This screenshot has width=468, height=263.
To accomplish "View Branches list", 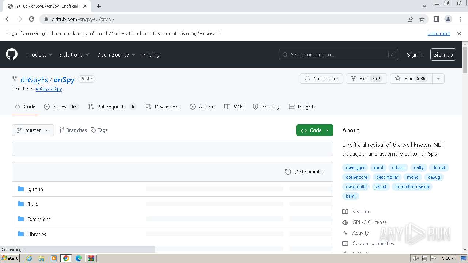I will coord(73,130).
